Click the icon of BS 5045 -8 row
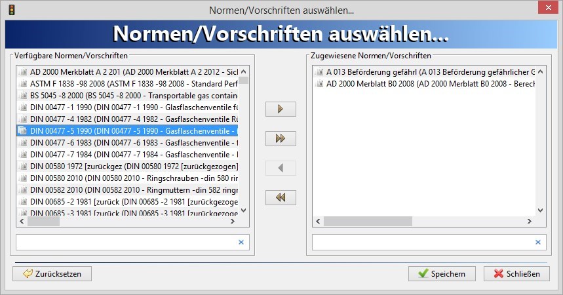Viewport: 563px width, 295px height. 23,96
